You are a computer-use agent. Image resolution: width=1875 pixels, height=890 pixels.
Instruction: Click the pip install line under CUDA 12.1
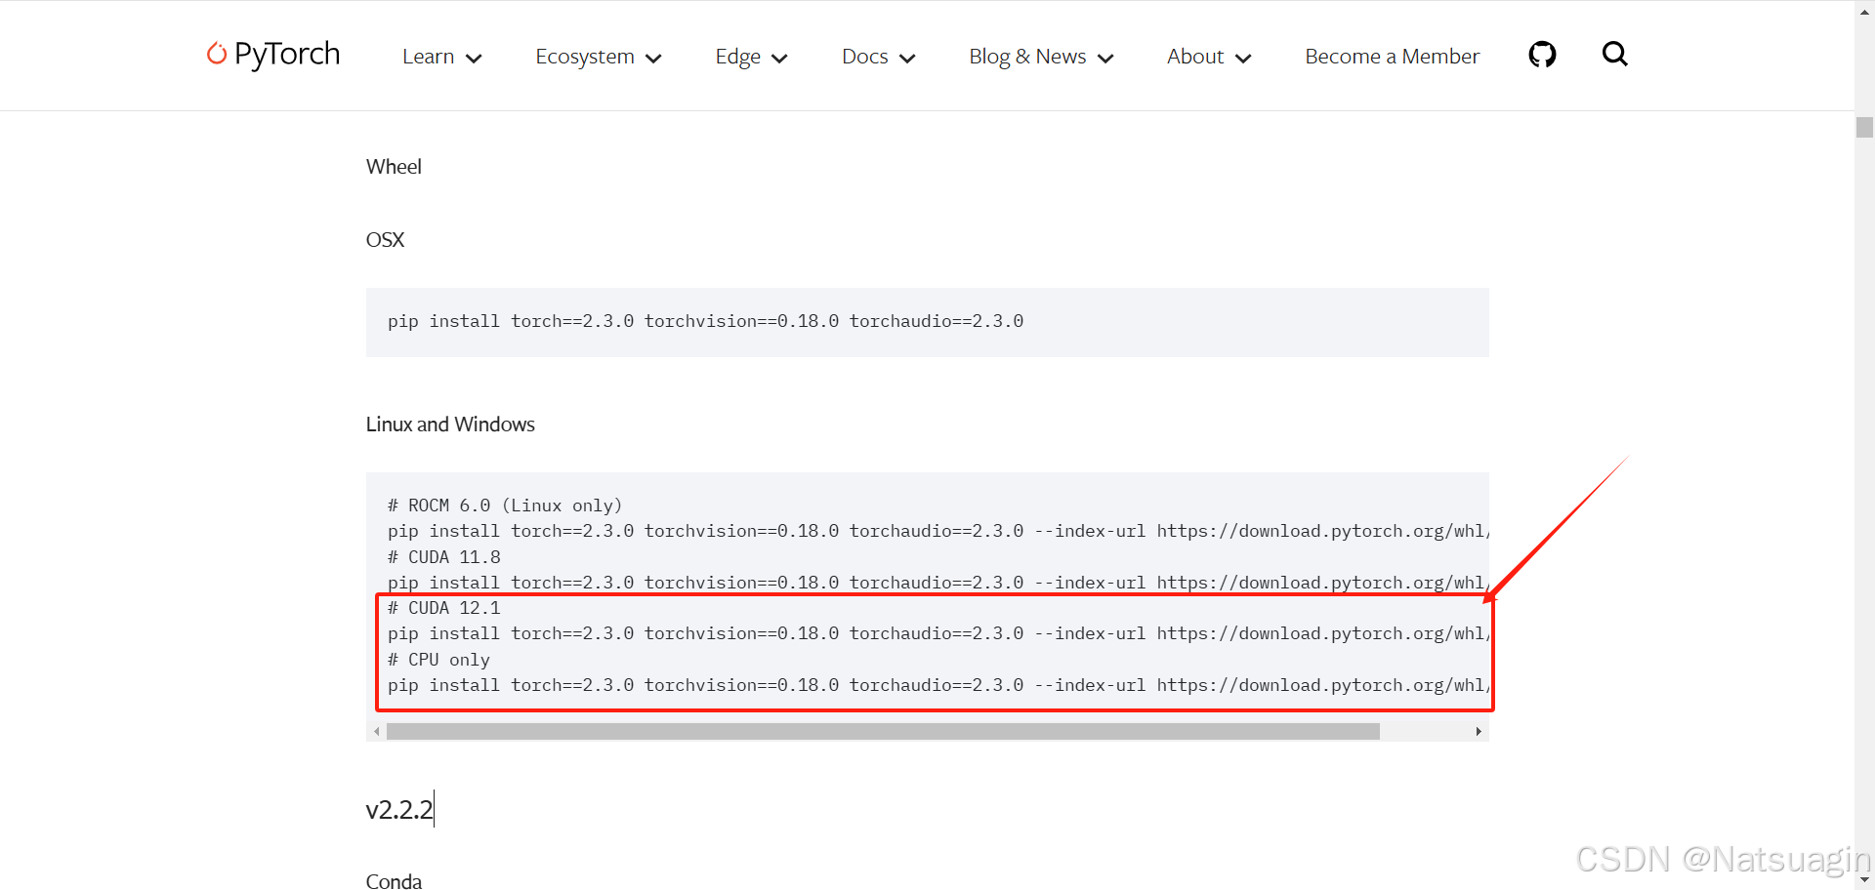coord(937,633)
